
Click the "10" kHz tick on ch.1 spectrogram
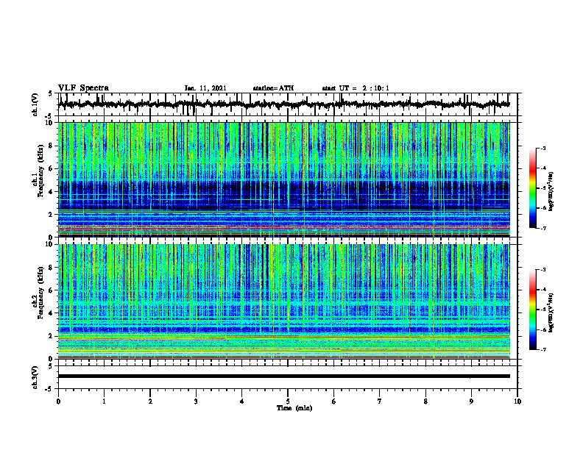pyautogui.click(x=50, y=123)
